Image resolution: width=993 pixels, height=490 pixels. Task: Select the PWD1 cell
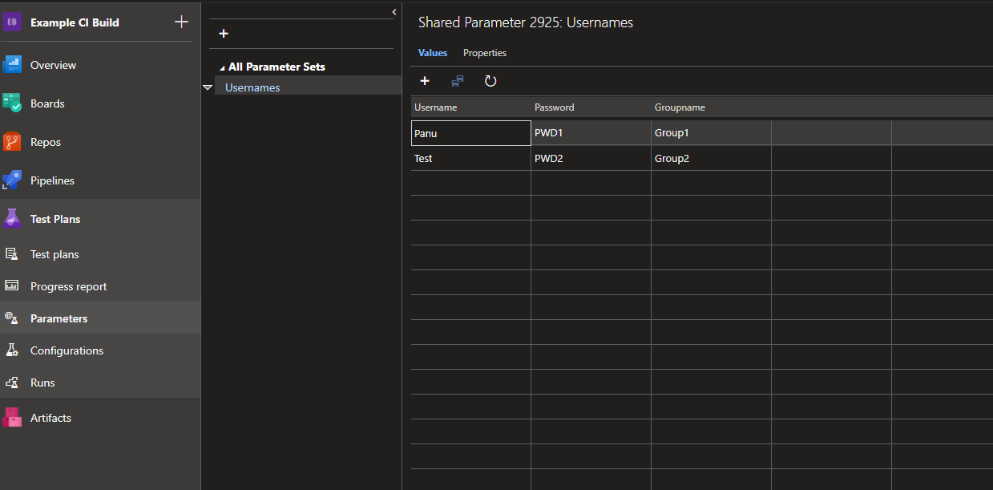(x=591, y=133)
